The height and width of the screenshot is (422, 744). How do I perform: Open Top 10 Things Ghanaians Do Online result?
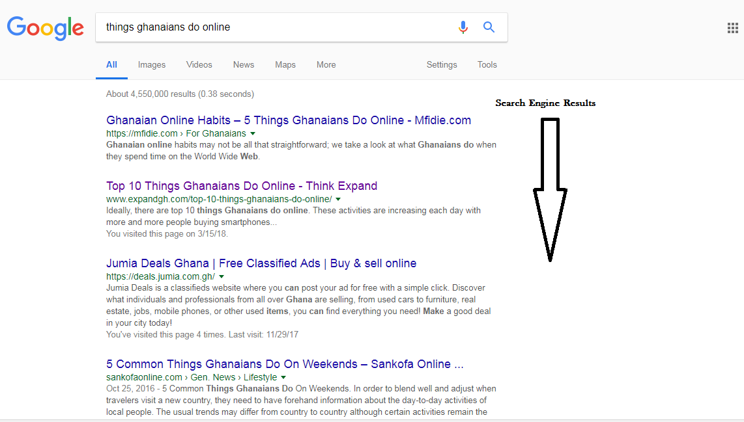pyautogui.click(x=242, y=186)
